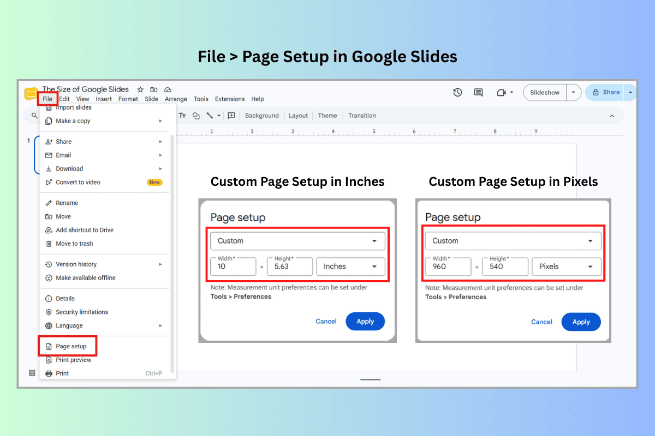
Task: Click Cancel in the inches dialog
Action: [326, 322]
